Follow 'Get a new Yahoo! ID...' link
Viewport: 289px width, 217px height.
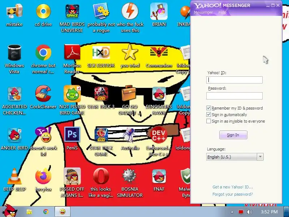click(233, 187)
